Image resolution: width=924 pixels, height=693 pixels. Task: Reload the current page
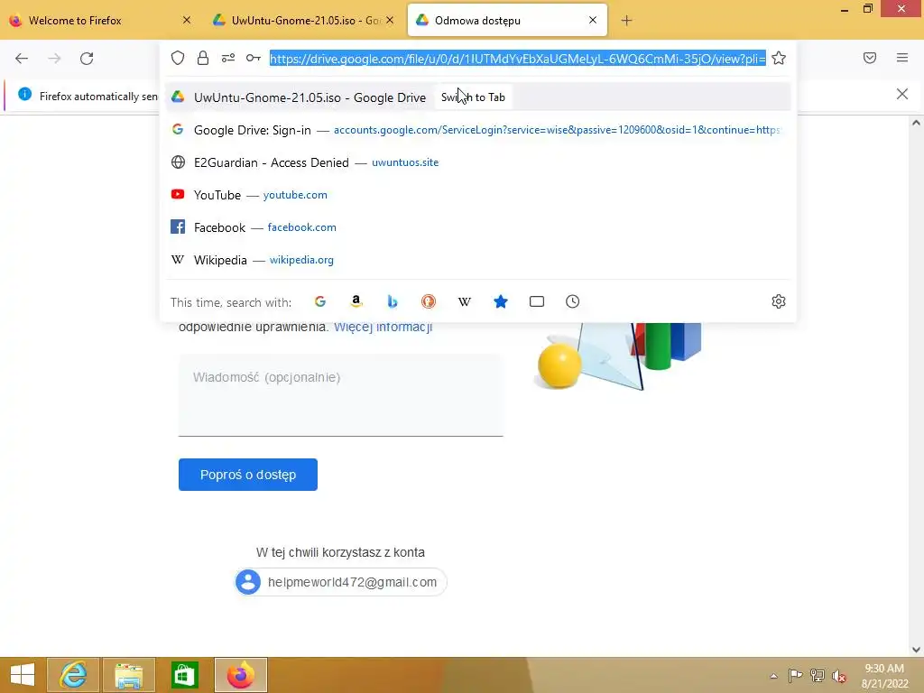click(x=87, y=59)
